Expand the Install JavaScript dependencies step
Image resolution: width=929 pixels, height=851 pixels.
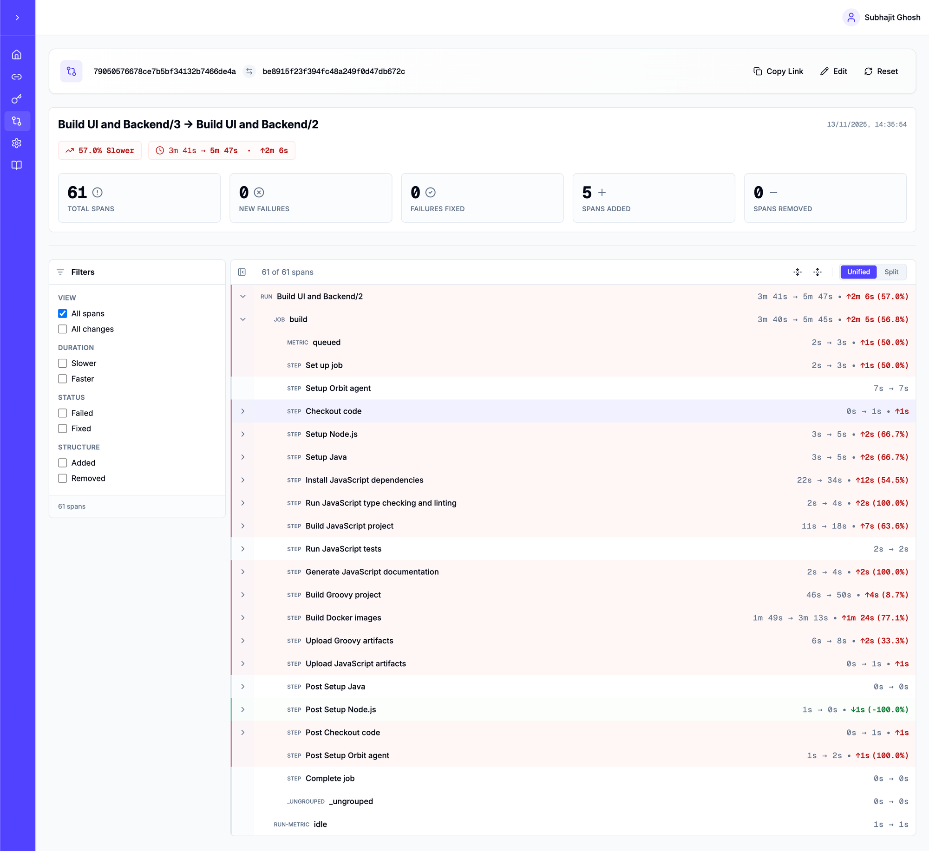click(x=243, y=480)
